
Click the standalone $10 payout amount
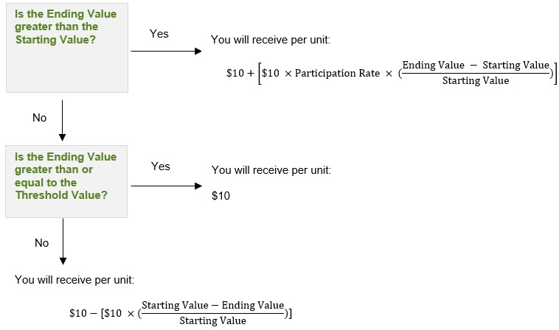pyautogui.click(x=221, y=196)
